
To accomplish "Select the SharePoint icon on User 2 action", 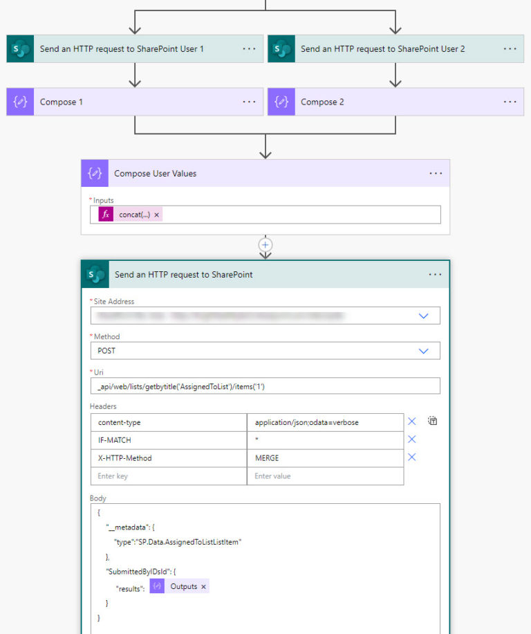I will (x=281, y=48).
